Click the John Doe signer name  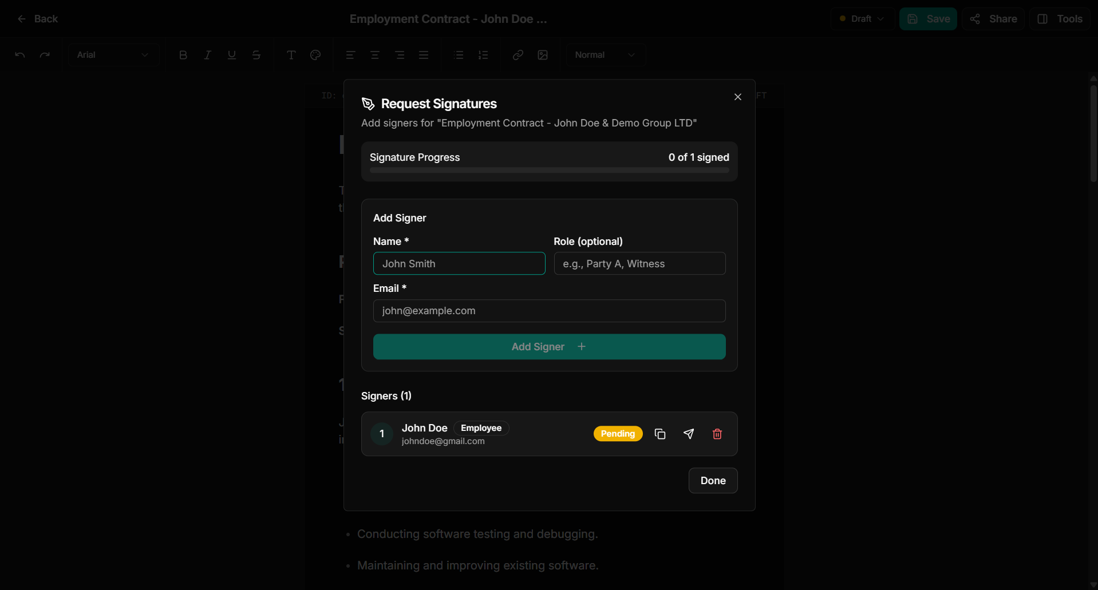pyautogui.click(x=424, y=428)
